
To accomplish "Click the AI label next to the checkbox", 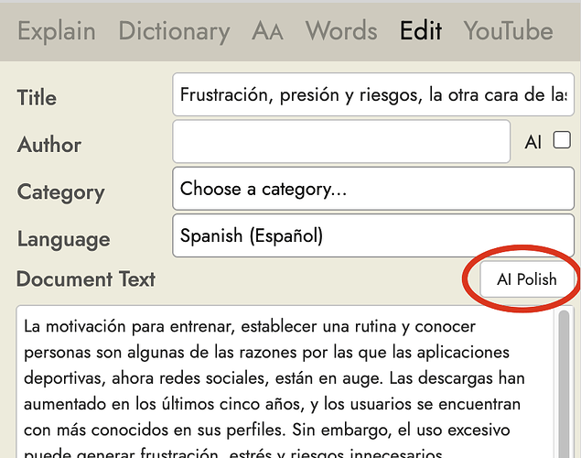I will pyautogui.click(x=533, y=142).
